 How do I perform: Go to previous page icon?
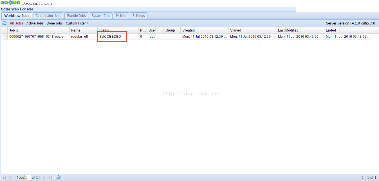(x=10, y=177)
